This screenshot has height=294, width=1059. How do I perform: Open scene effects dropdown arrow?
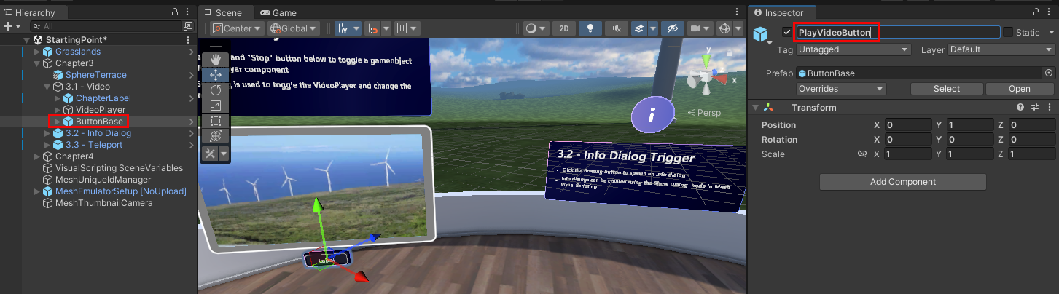(652, 28)
